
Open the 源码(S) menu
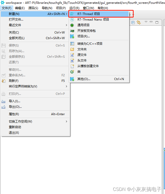click(33, 8)
